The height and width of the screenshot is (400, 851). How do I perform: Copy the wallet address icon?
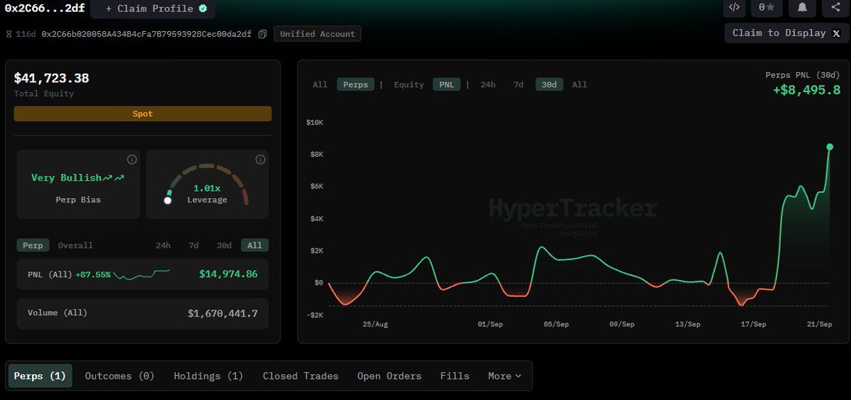click(x=262, y=34)
